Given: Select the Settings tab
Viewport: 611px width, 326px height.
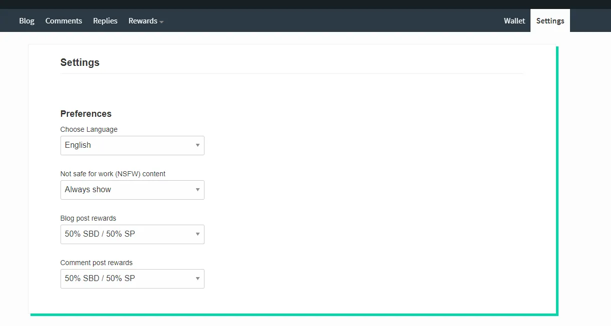Looking at the screenshot, I should tap(550, 21).
